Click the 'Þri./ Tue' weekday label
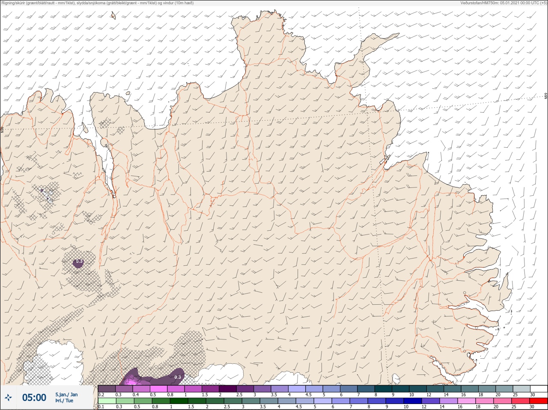548x410 pixels. (x=64, y=401)
